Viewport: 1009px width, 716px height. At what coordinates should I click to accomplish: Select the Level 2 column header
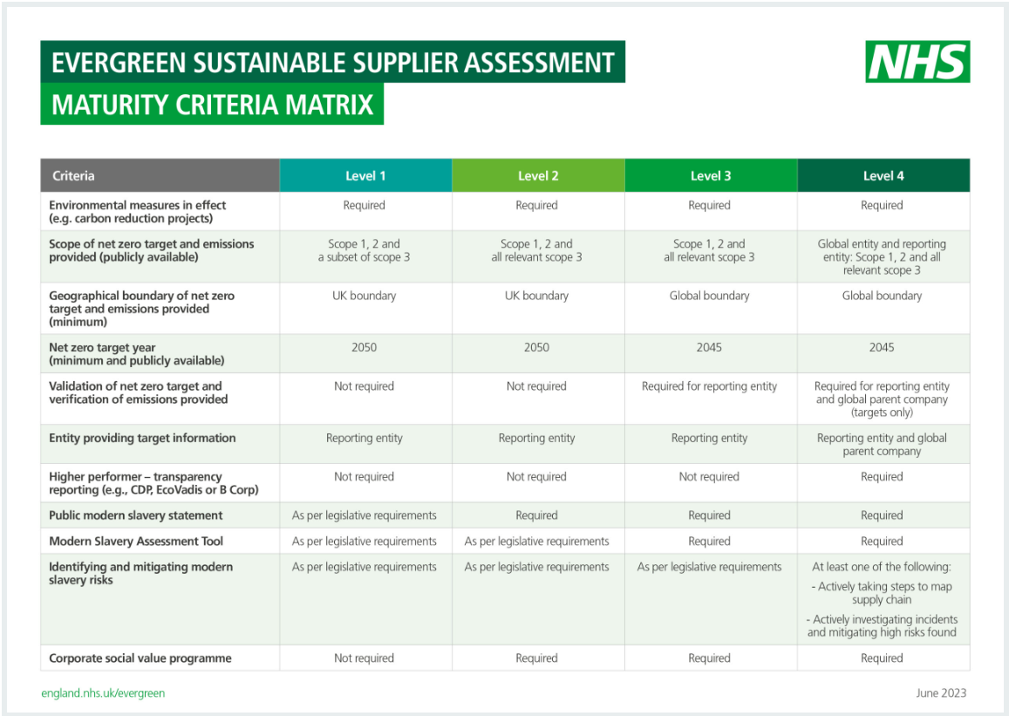[x=538, y=175]
